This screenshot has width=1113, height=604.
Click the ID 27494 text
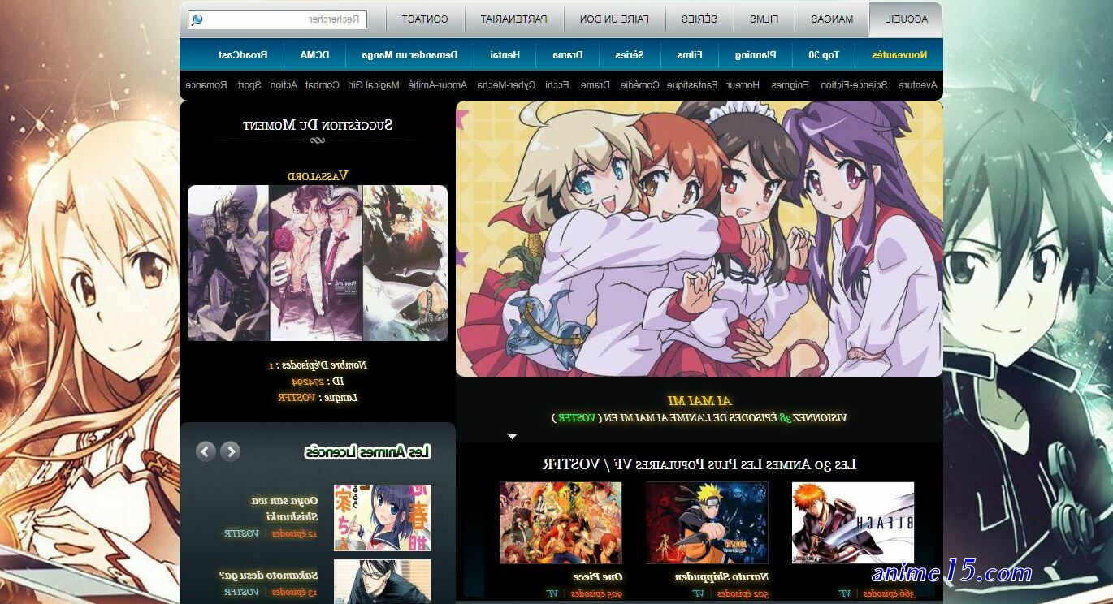318,382
